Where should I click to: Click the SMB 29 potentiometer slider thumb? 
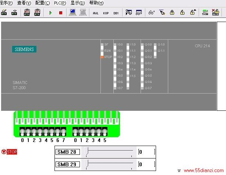coord(86,164)
